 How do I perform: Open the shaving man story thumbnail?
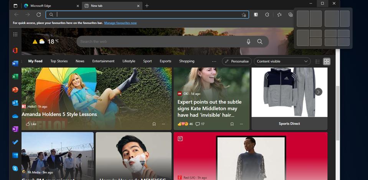coord(134,156)
